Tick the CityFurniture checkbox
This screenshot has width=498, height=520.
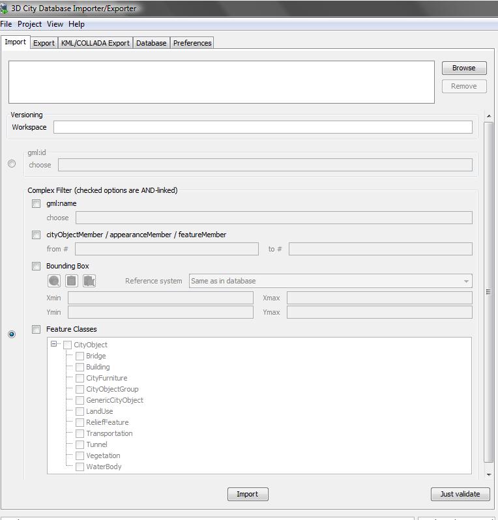point(80,378)
